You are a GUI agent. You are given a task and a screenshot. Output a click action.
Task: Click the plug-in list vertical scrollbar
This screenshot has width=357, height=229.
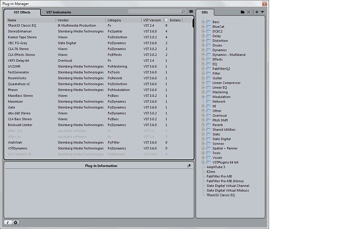click(194, 23)
